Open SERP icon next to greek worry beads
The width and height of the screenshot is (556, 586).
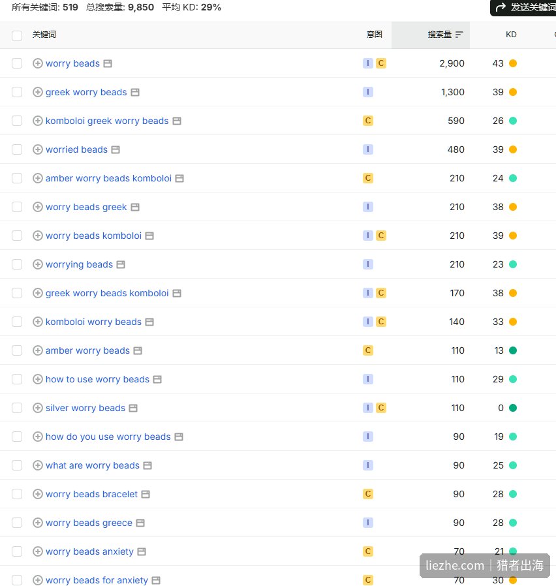click(135, 92)
